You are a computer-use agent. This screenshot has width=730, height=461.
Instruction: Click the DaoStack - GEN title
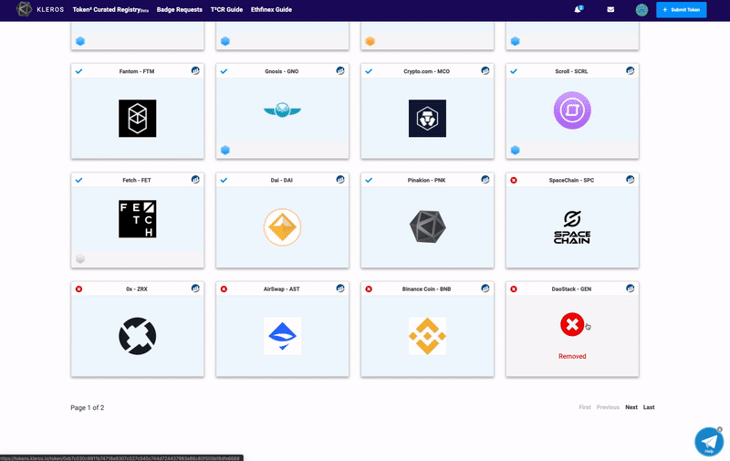pyautogui.click(x=571, y=289)
